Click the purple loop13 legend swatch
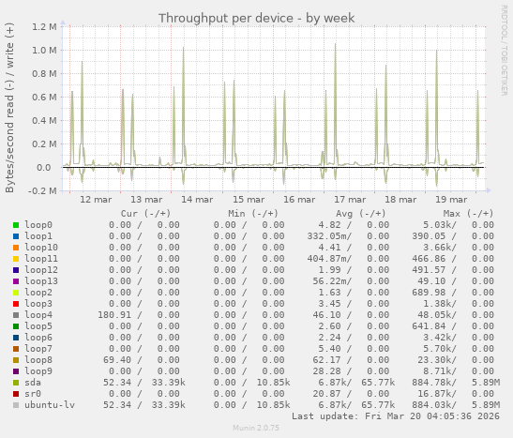 (x=16, y=281)
